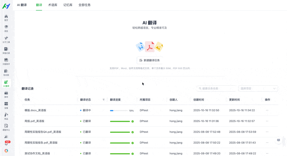Click creation time 2025-10-16 11:32:50
The width and height of the screenshot is (287, 156).
pos(206,110)
